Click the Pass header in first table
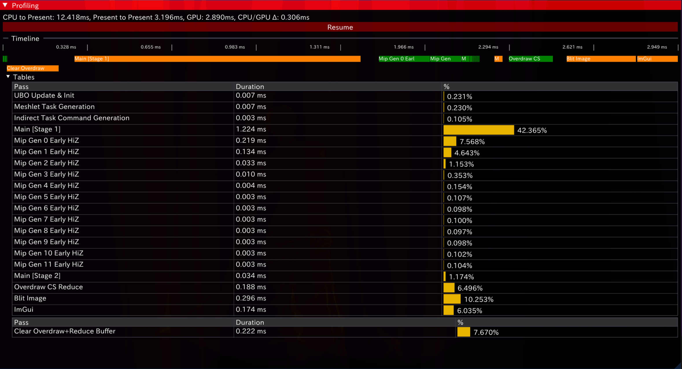This screenshot has height=369, width=682. pyautogui.click(x=21, y=87)
